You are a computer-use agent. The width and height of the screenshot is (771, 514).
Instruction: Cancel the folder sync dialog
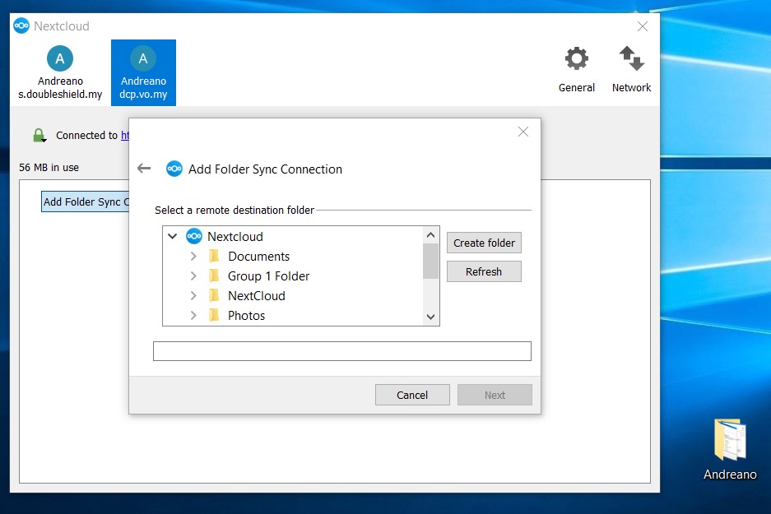(412, 395)
